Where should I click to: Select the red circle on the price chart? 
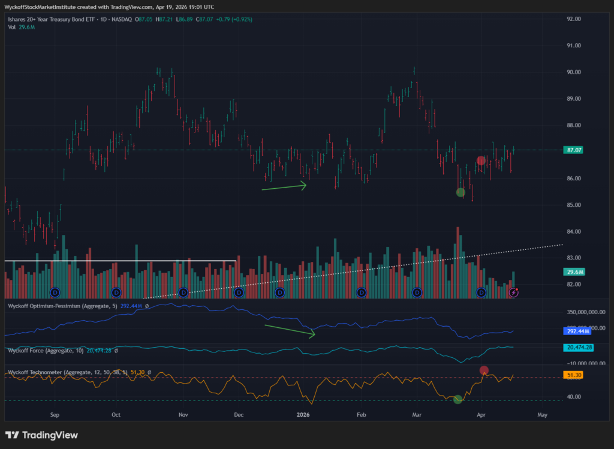(481, 160)
